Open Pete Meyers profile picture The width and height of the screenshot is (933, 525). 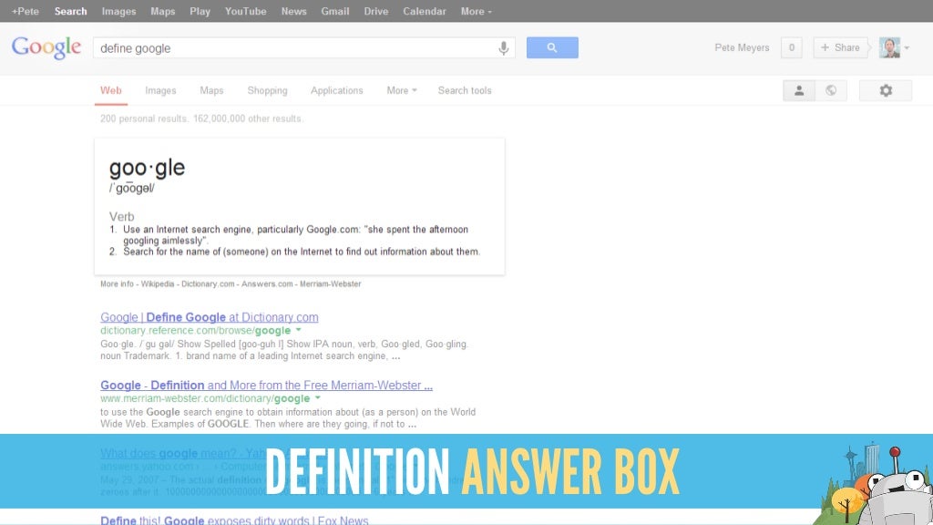(889, 47)
